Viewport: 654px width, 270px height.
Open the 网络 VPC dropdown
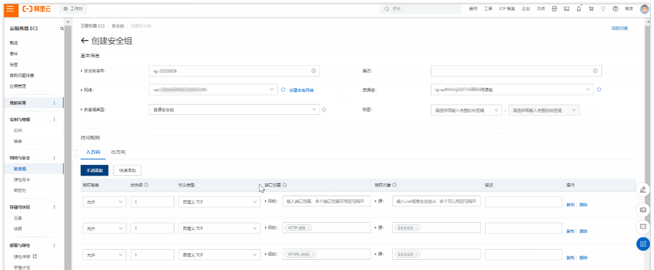(213, 90)
